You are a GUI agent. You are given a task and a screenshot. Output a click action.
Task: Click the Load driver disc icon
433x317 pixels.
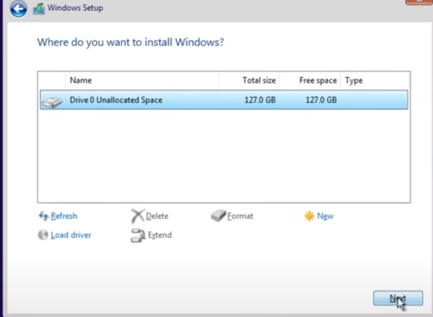coord(43,235)
